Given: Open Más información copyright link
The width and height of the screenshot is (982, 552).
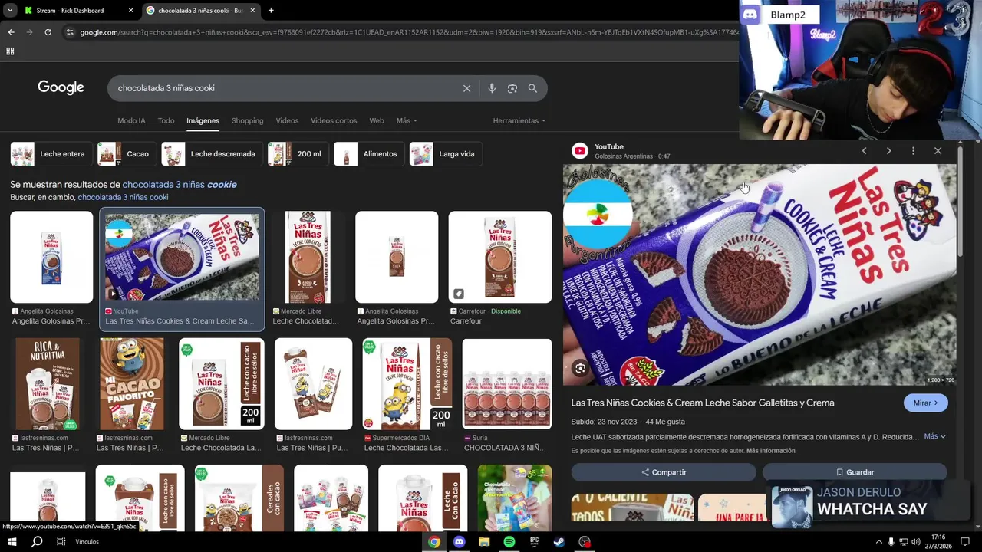Looking at the screenshot, I should click(770, 451).
